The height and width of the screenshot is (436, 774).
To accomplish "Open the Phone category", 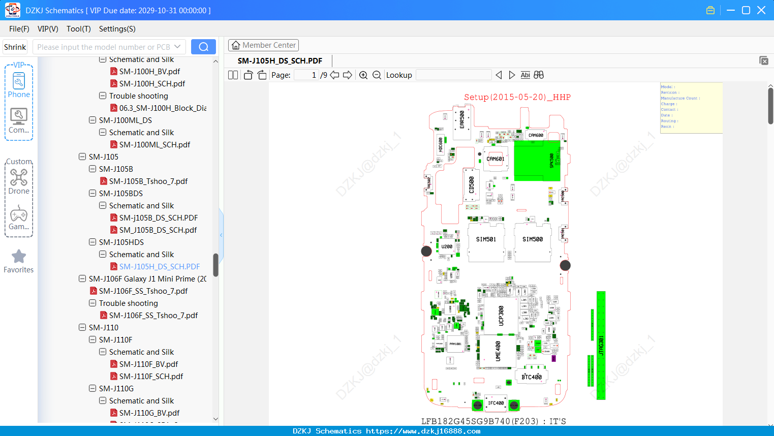I will click(x=19, y=85).
